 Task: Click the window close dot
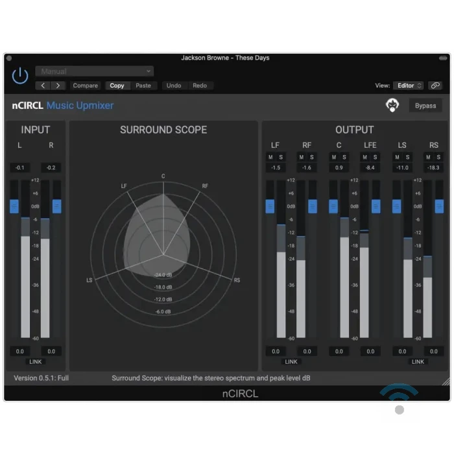9,58
